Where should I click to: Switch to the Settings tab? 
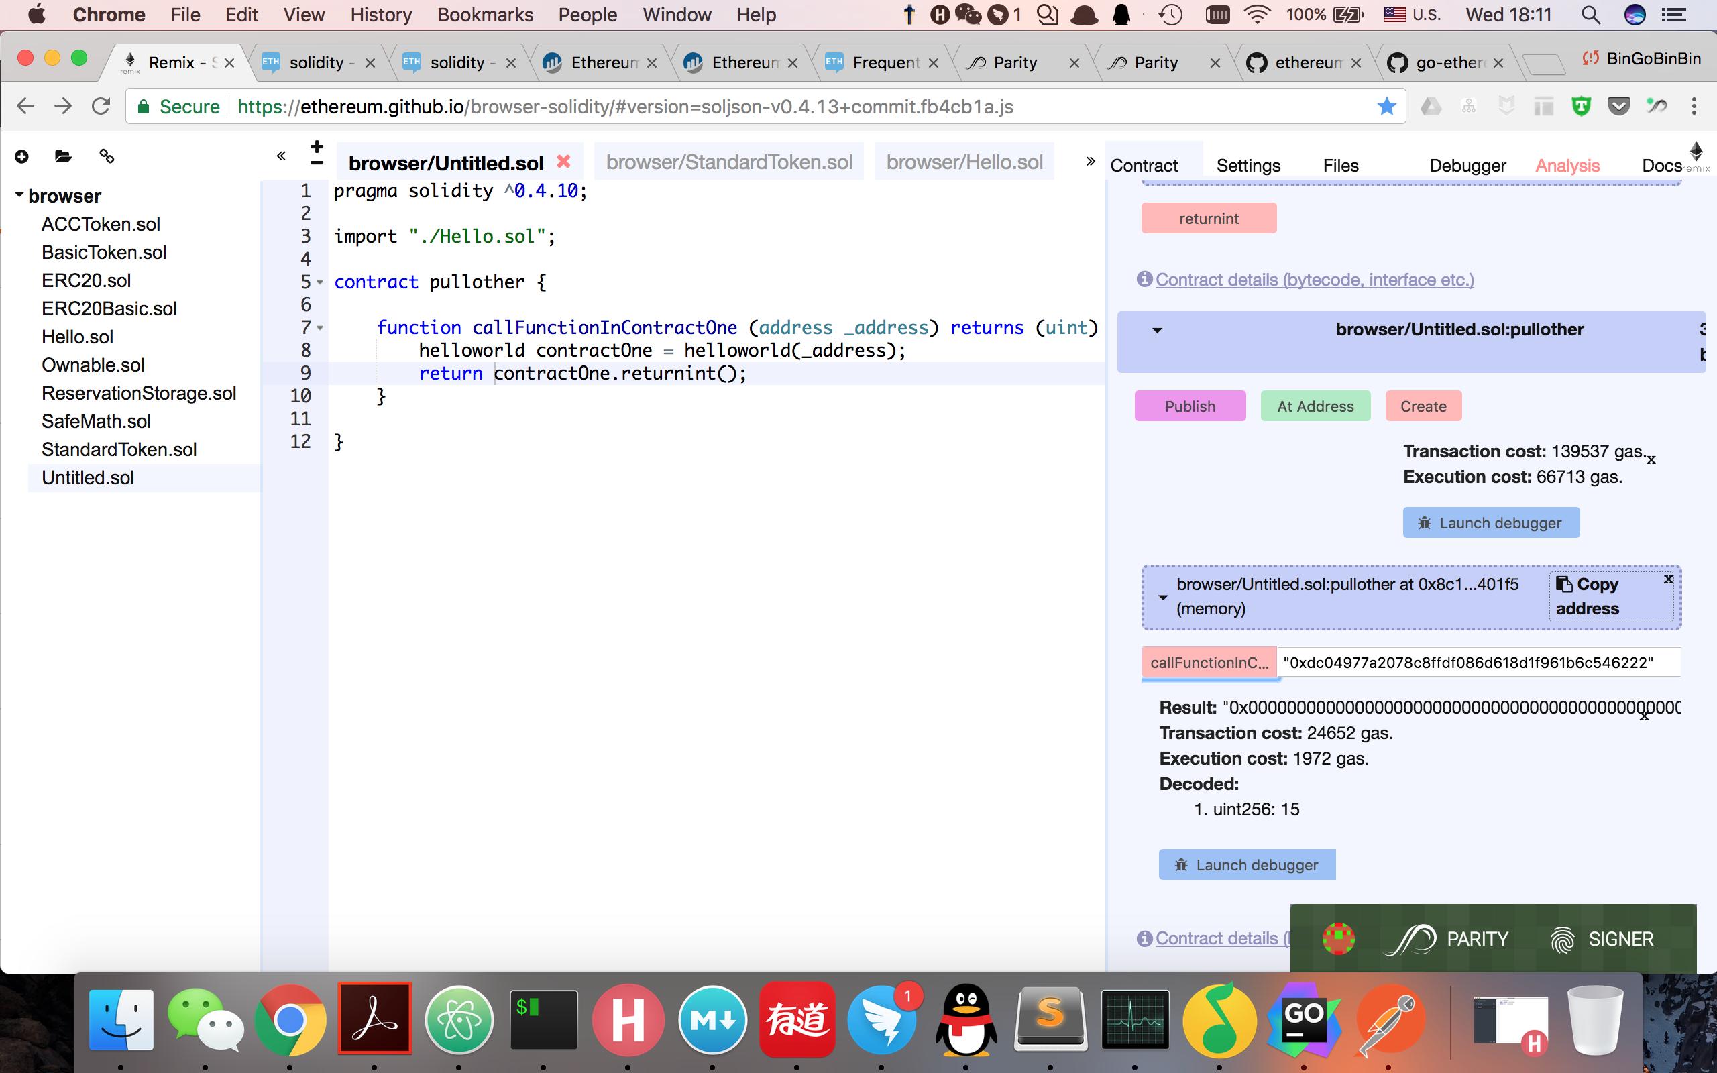(x=1248, y=166)
